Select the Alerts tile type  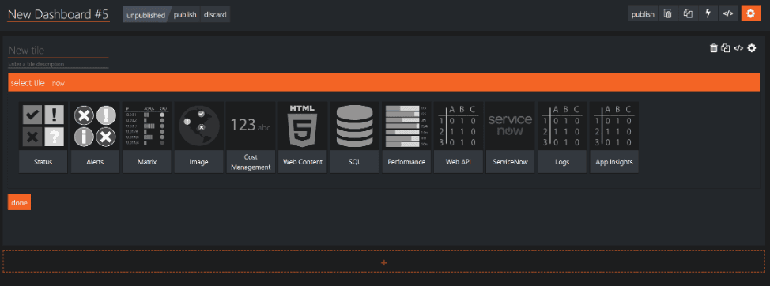(96, 137)
